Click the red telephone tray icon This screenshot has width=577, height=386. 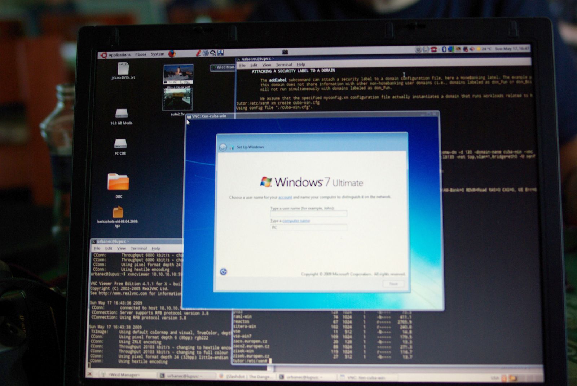point(434,49)
